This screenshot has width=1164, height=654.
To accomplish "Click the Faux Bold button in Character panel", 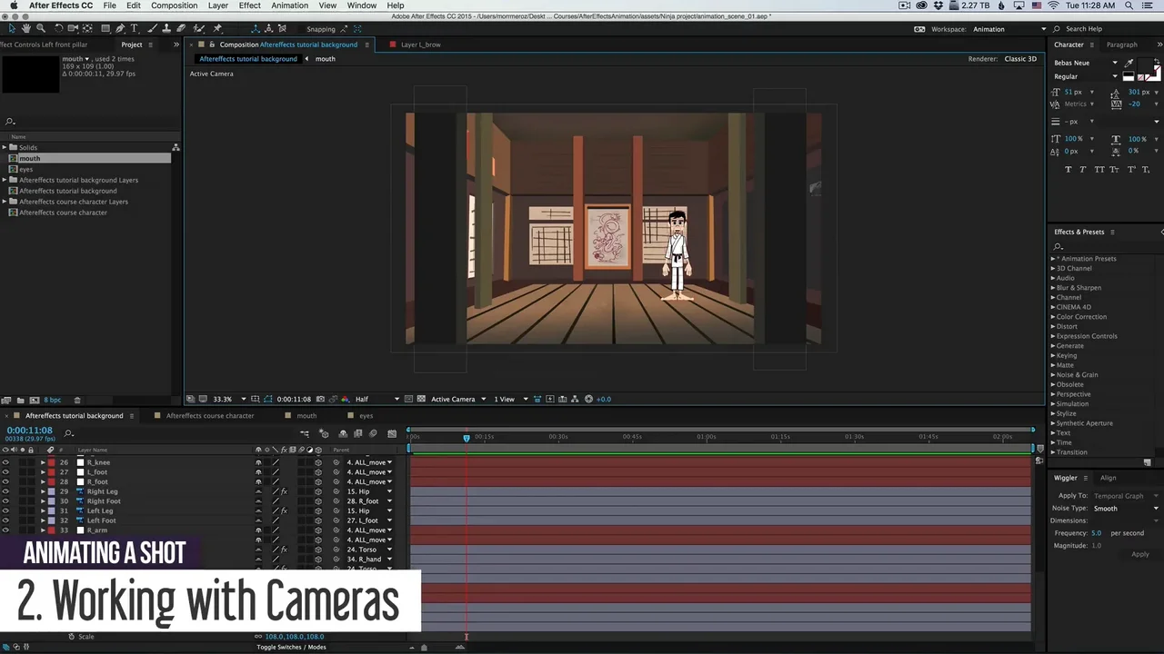I will [1069, 169].
